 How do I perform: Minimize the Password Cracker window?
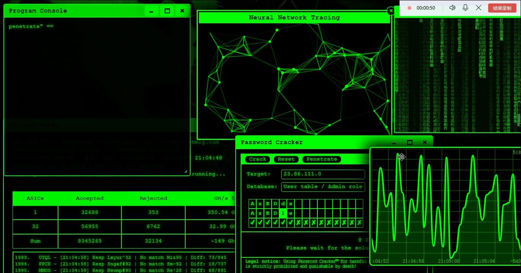click(394, 143)
